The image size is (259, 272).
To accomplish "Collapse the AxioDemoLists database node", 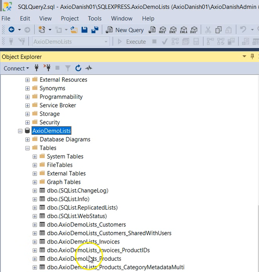I will point(20,131).
